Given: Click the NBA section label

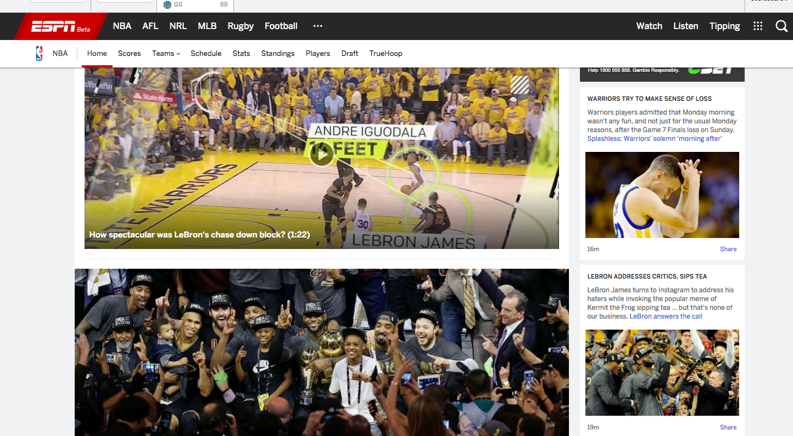Looking at the screenshot, I should (60, 53).
